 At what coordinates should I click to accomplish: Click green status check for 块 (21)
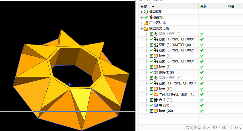click(x=202, y=105)
